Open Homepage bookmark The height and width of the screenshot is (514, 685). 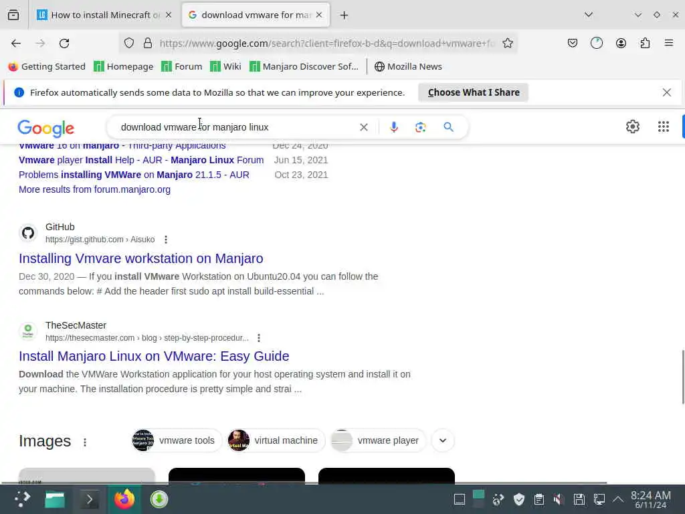pos(124,66)
